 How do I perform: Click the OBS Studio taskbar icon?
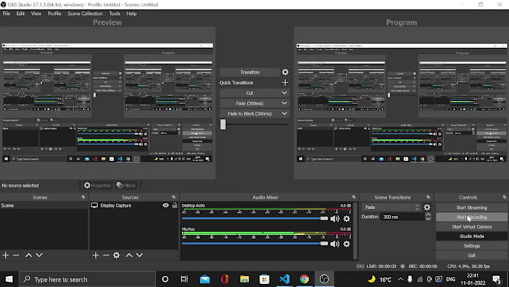pyautogui.click(x=324, y=280)
